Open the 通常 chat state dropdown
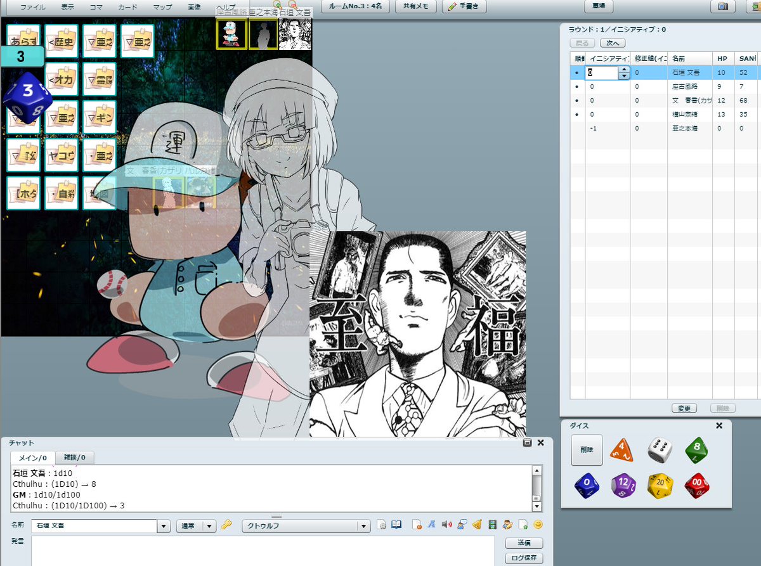 [x=196, y=526]
